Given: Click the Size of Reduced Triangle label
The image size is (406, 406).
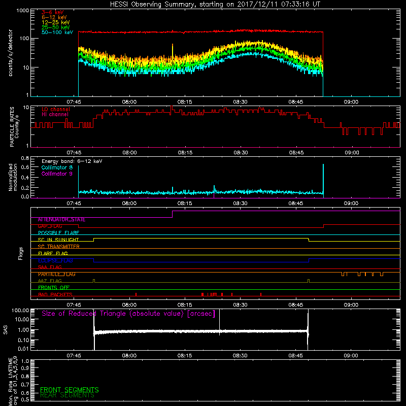Looking at the screenshot, I should [x=128, y=314].
